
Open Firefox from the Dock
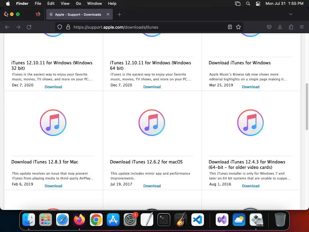click(x=79, y=220)
